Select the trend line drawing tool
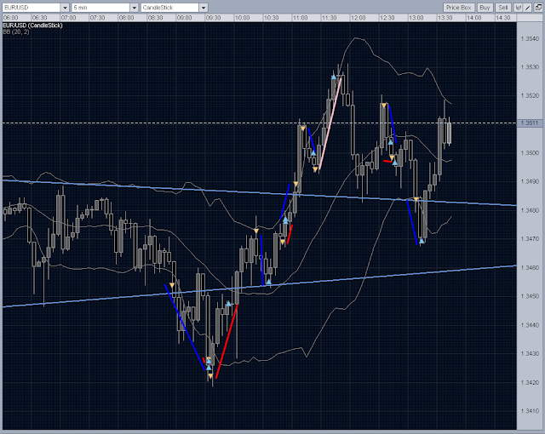The width and height of the screenshot is (545, 434). (528, 8)
